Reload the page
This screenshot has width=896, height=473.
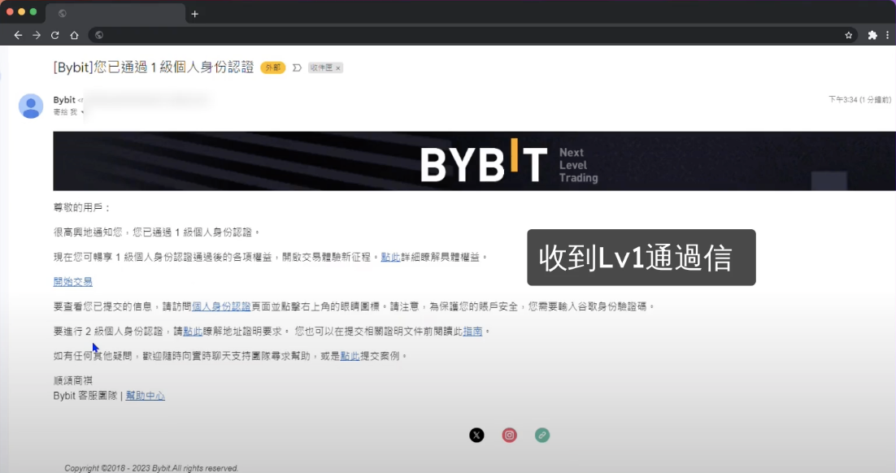(54, 36)
